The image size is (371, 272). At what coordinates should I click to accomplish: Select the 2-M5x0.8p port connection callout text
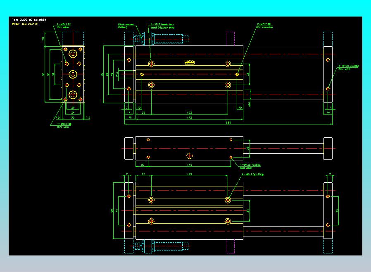click(264, 26)
